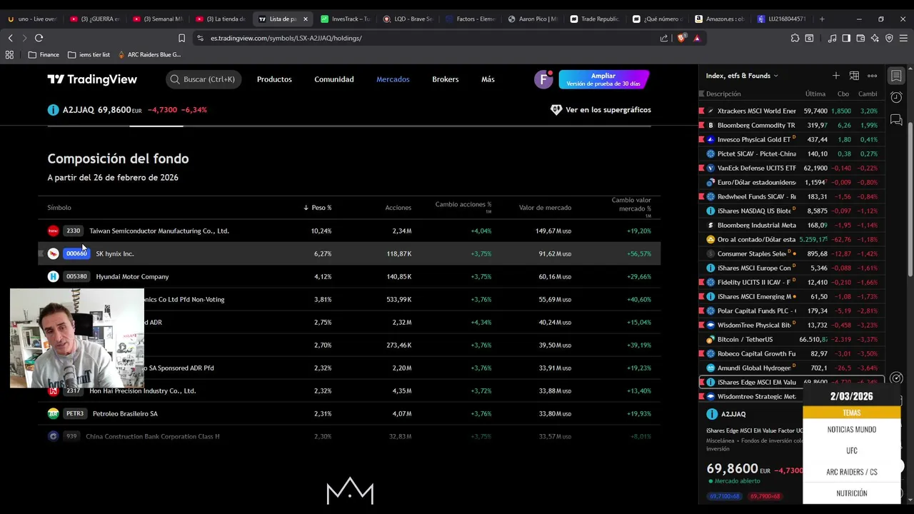Toggle the flag on Invesco Physical Gold

point(701,140)
